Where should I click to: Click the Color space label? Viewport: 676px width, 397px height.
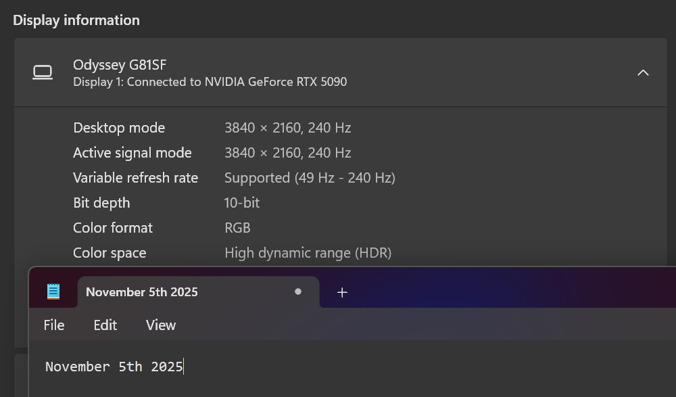pos(110,253)
